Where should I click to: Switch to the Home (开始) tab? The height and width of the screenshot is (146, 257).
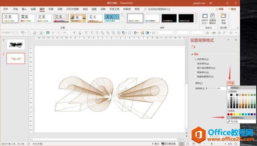(x=15, y=9)
